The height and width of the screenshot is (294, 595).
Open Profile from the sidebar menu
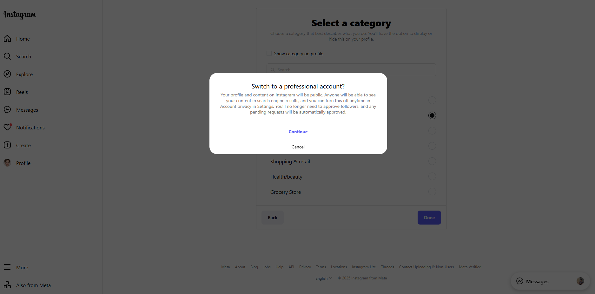(23, 163)
